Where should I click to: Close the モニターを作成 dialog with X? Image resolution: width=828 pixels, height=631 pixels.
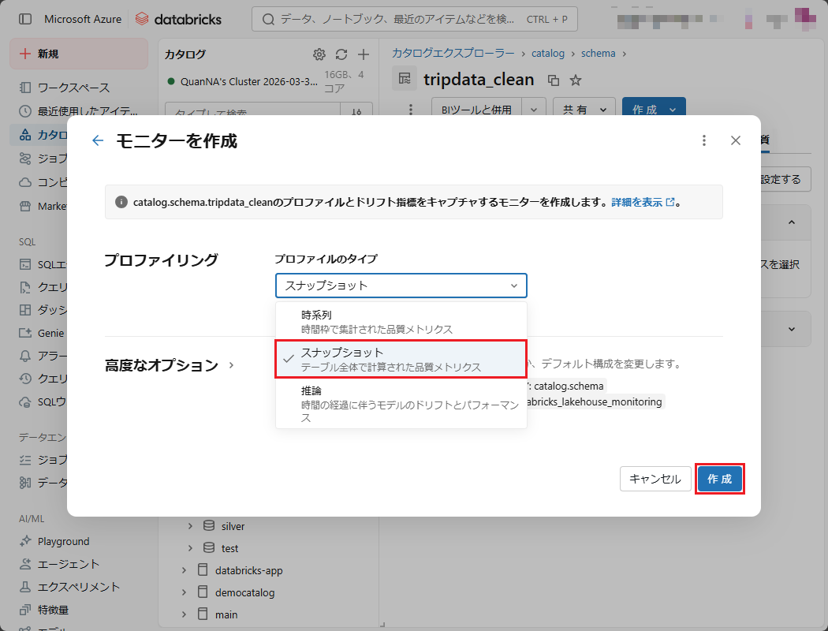tap(736, 140)
